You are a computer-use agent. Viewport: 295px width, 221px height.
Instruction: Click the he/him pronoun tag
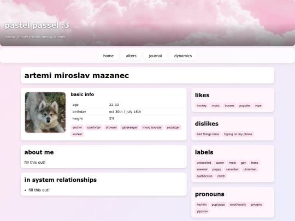(202, 205)
